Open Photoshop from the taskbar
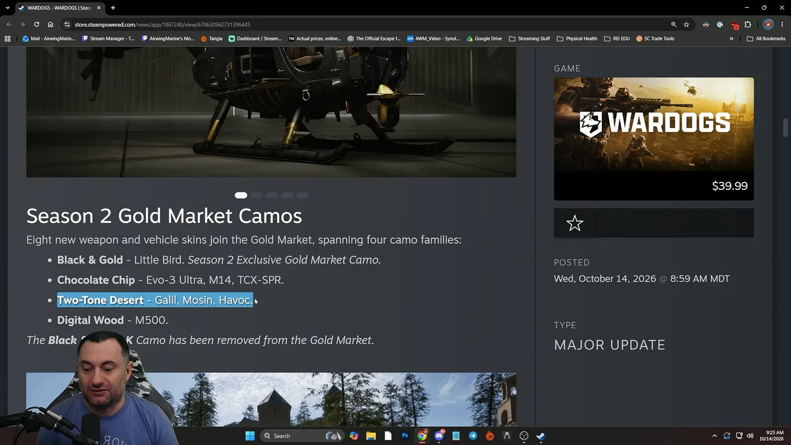The width and height of the screenshot is (791, 445). (x=405, y=436)
